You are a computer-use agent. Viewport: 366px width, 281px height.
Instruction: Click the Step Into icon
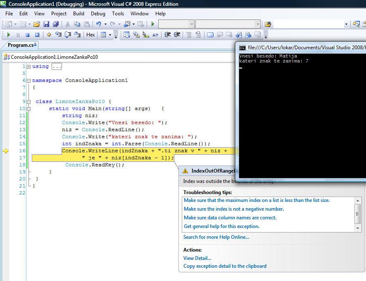(x=58, y=35)
